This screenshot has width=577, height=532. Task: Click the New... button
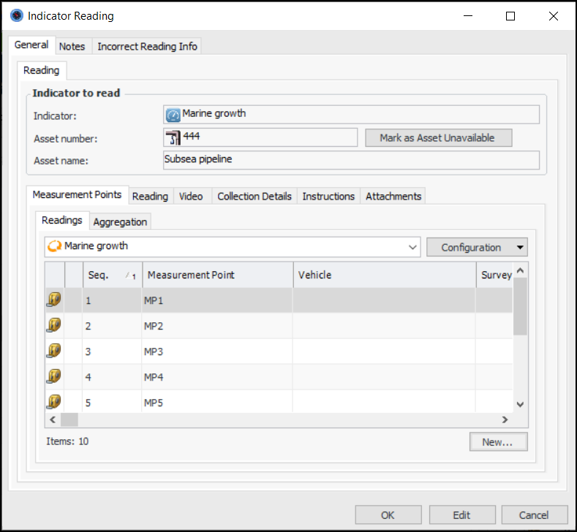point(497,441)
